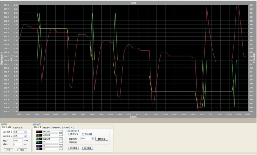Enable the 单次触发 checkbox
Screen dimensions: 257x155
[69, 134]
